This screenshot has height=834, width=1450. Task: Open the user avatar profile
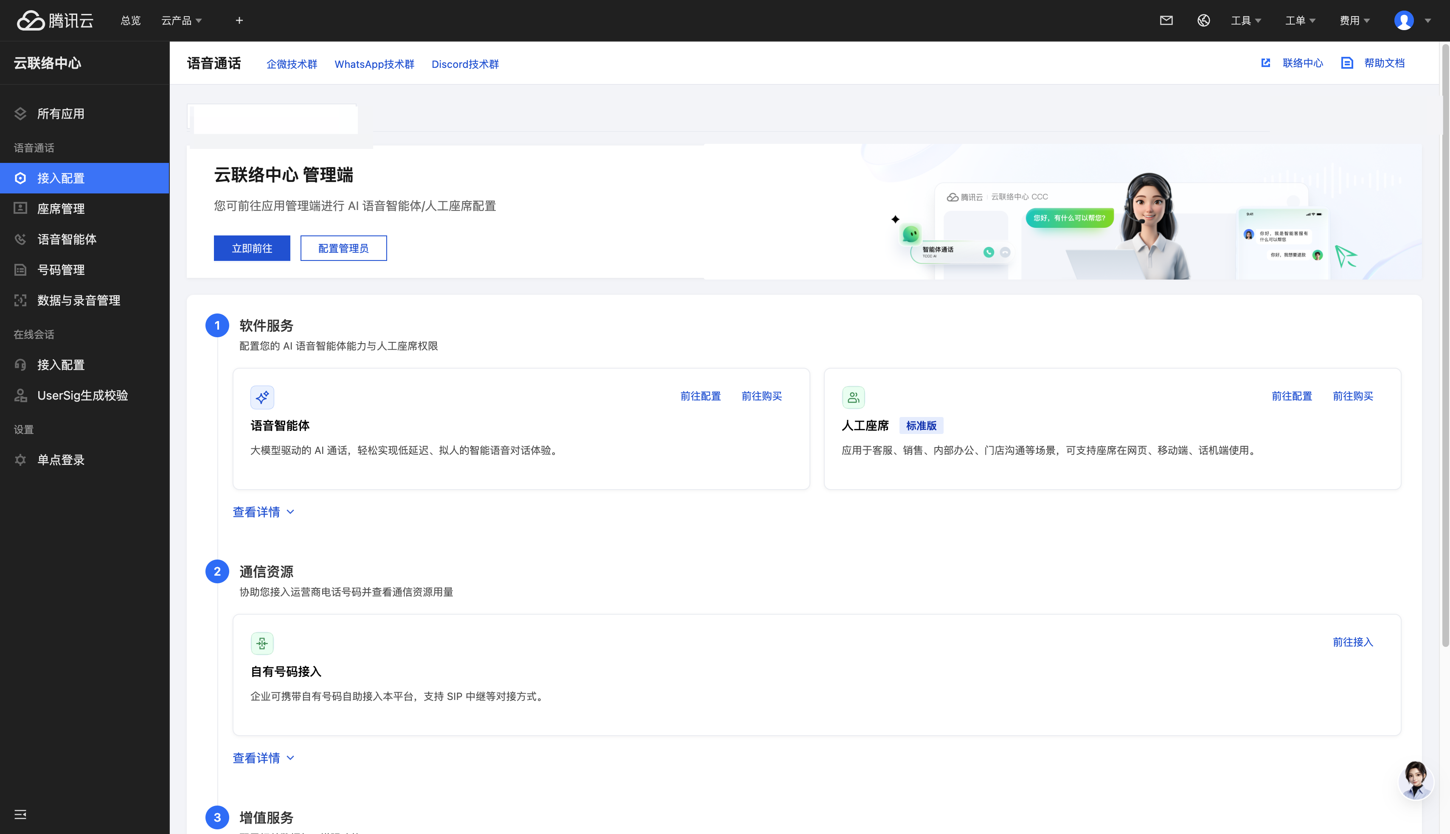click(x=1404, y=21)
